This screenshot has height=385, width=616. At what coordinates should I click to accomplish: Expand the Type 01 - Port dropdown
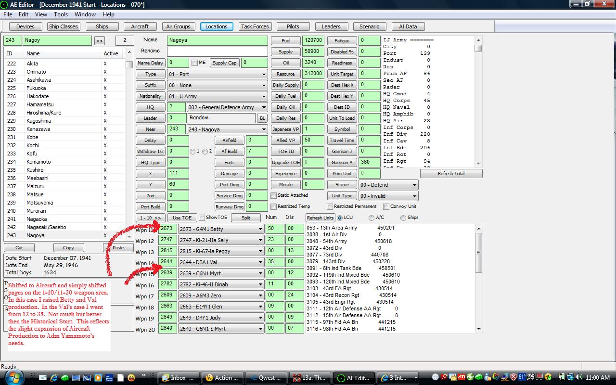(x=217, y=74)
